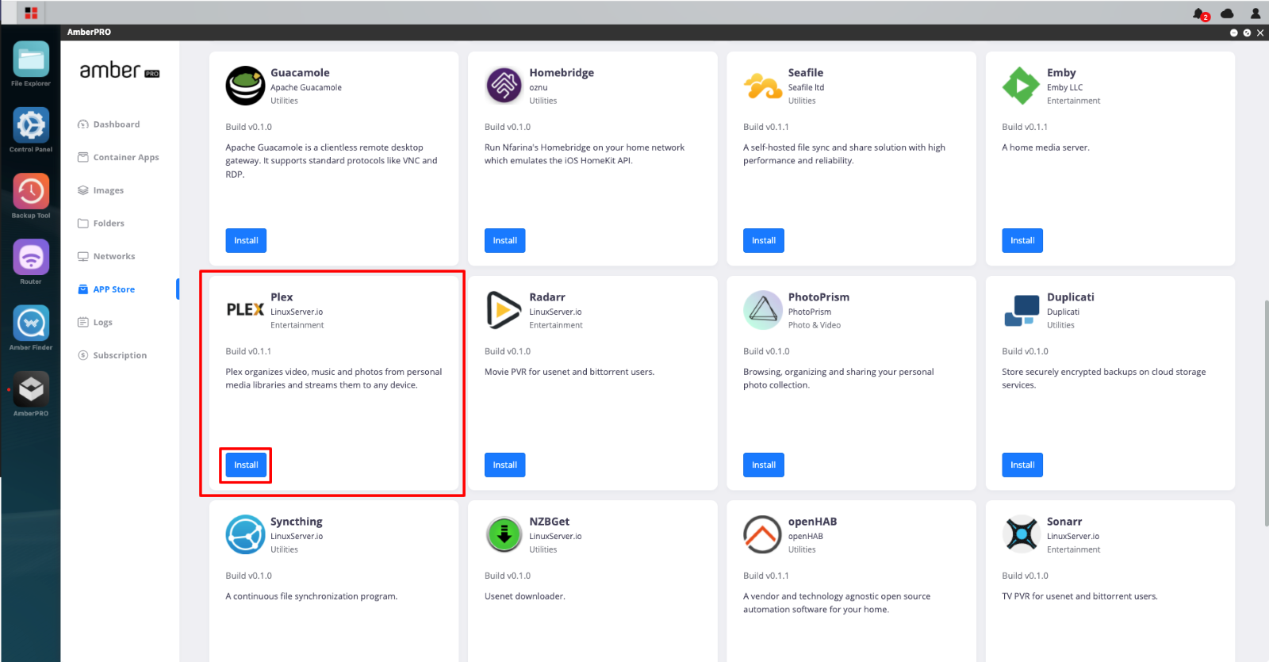Install Seafile
The height and width of the screenshot is (662, 1269).
click(x=764, y=240)
